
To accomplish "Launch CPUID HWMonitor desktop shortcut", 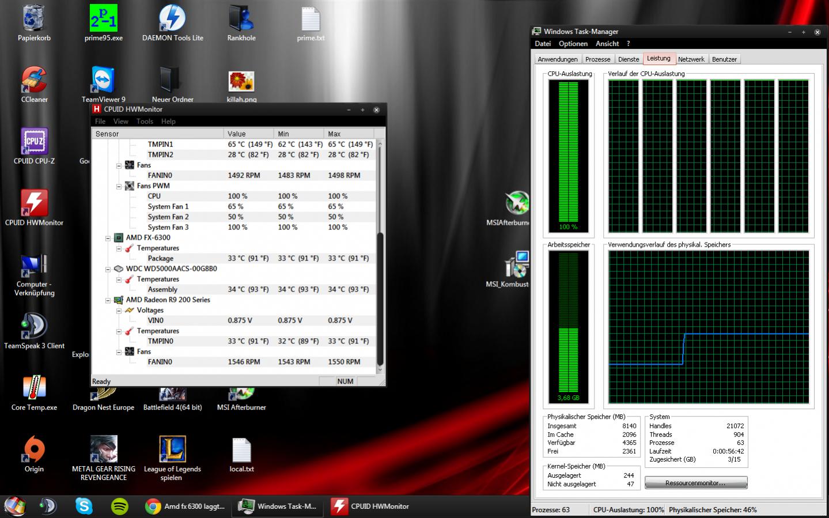I will coord(34,208).
